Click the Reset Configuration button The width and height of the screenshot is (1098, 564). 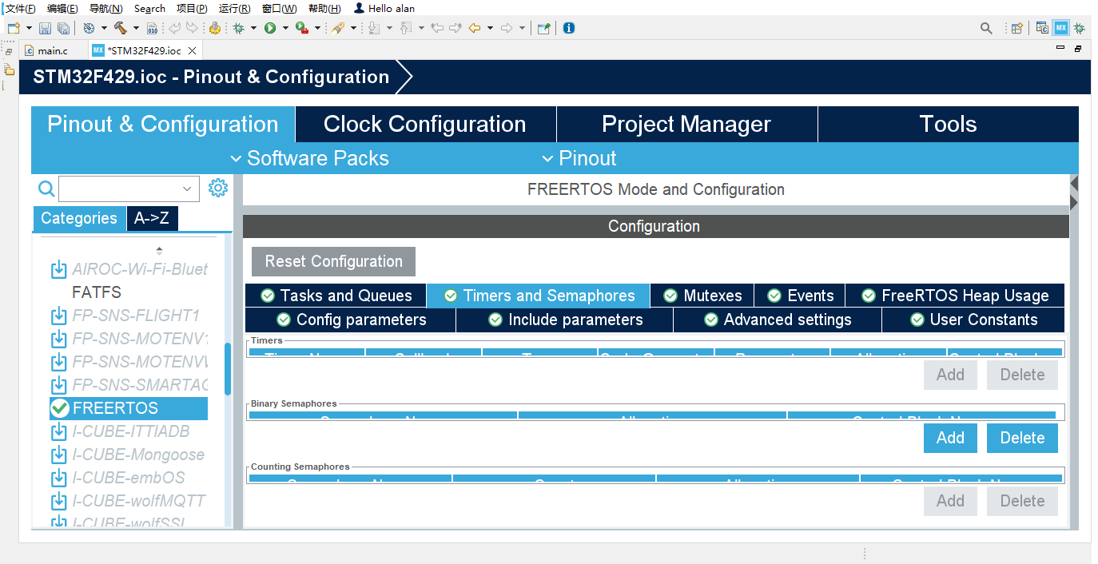click(x=333, y=261)
